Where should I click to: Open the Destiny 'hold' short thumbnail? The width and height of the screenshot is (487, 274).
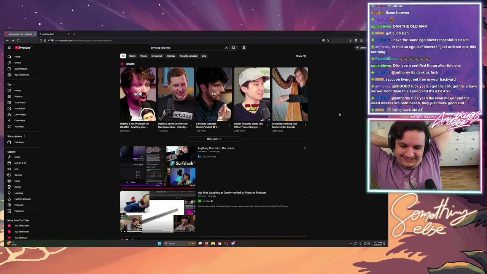[138, 94]
